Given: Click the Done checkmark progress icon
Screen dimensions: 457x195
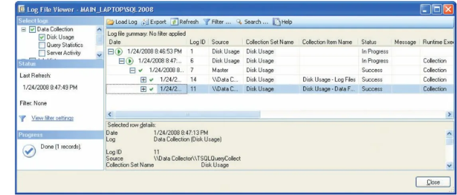Looking at the screenshot, I should coord(29,150).
